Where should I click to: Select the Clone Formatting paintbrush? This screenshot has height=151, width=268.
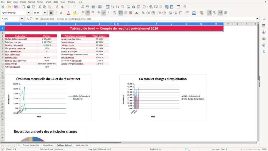point(57,7)
